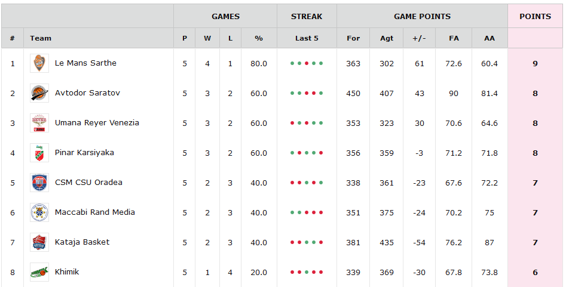Click the POINTS header cell
Image resolution: width=572 pixels, height=287 pixels.
pos(535,16)
